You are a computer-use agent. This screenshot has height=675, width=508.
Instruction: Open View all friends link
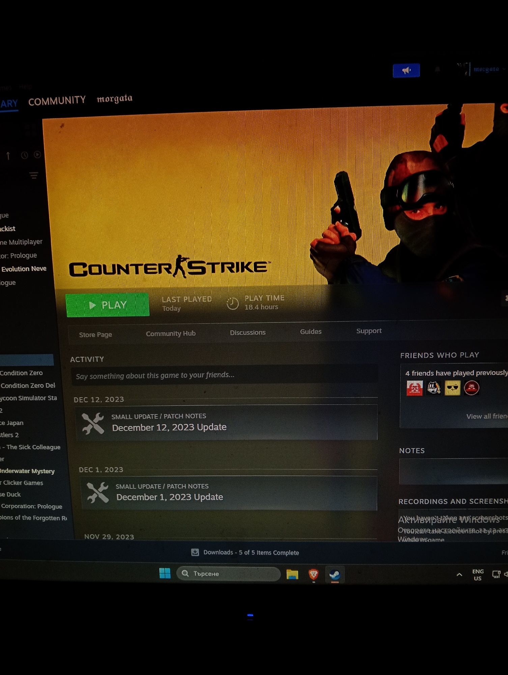tap(487, 416)
